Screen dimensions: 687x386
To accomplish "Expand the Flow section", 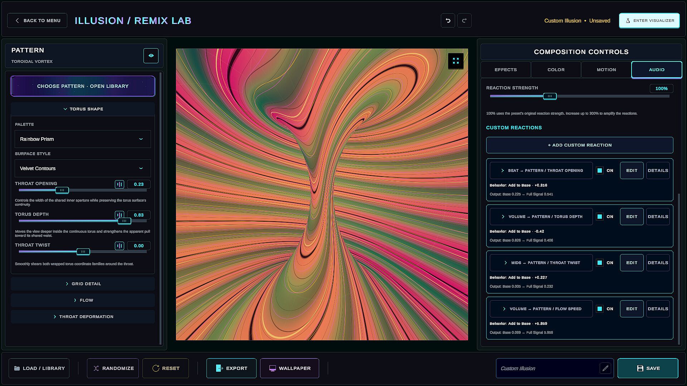I will click(x=83, y=300).
